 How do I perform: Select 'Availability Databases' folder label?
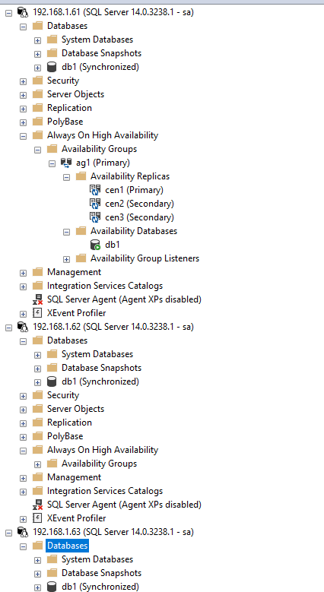[134, 231]
